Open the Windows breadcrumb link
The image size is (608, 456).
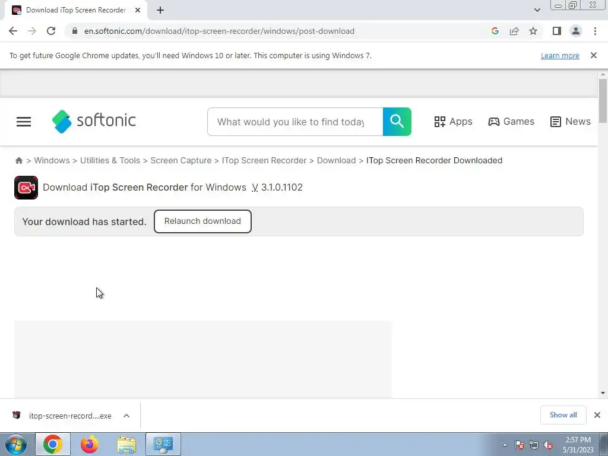[52, 160]
